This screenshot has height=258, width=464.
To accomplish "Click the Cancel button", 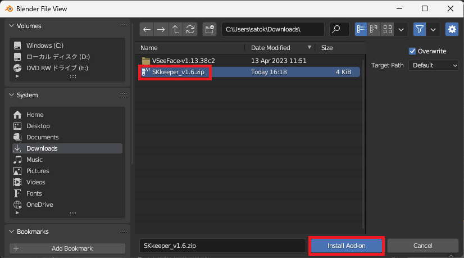I will point(422,246).
